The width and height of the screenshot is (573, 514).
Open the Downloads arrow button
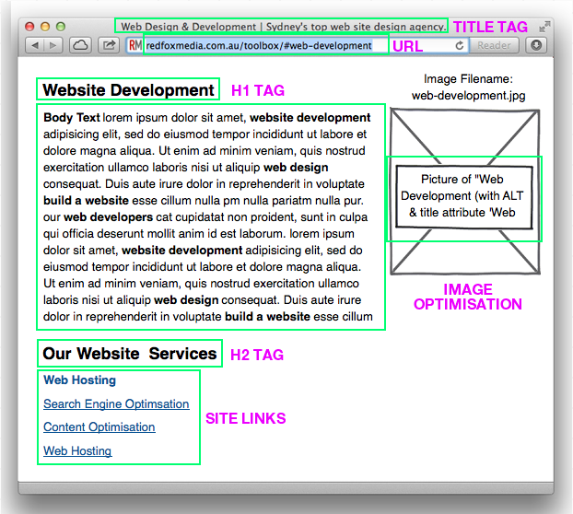536,45
